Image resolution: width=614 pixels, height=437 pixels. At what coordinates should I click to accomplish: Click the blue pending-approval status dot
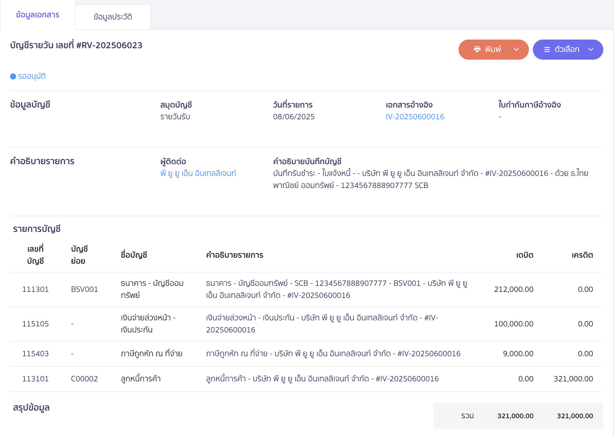13,76
